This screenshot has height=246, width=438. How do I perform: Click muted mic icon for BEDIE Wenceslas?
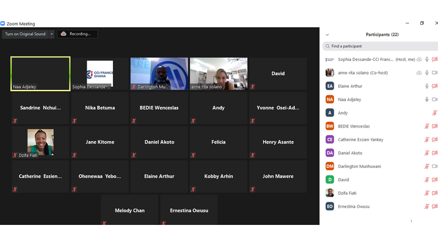point(427,126)
